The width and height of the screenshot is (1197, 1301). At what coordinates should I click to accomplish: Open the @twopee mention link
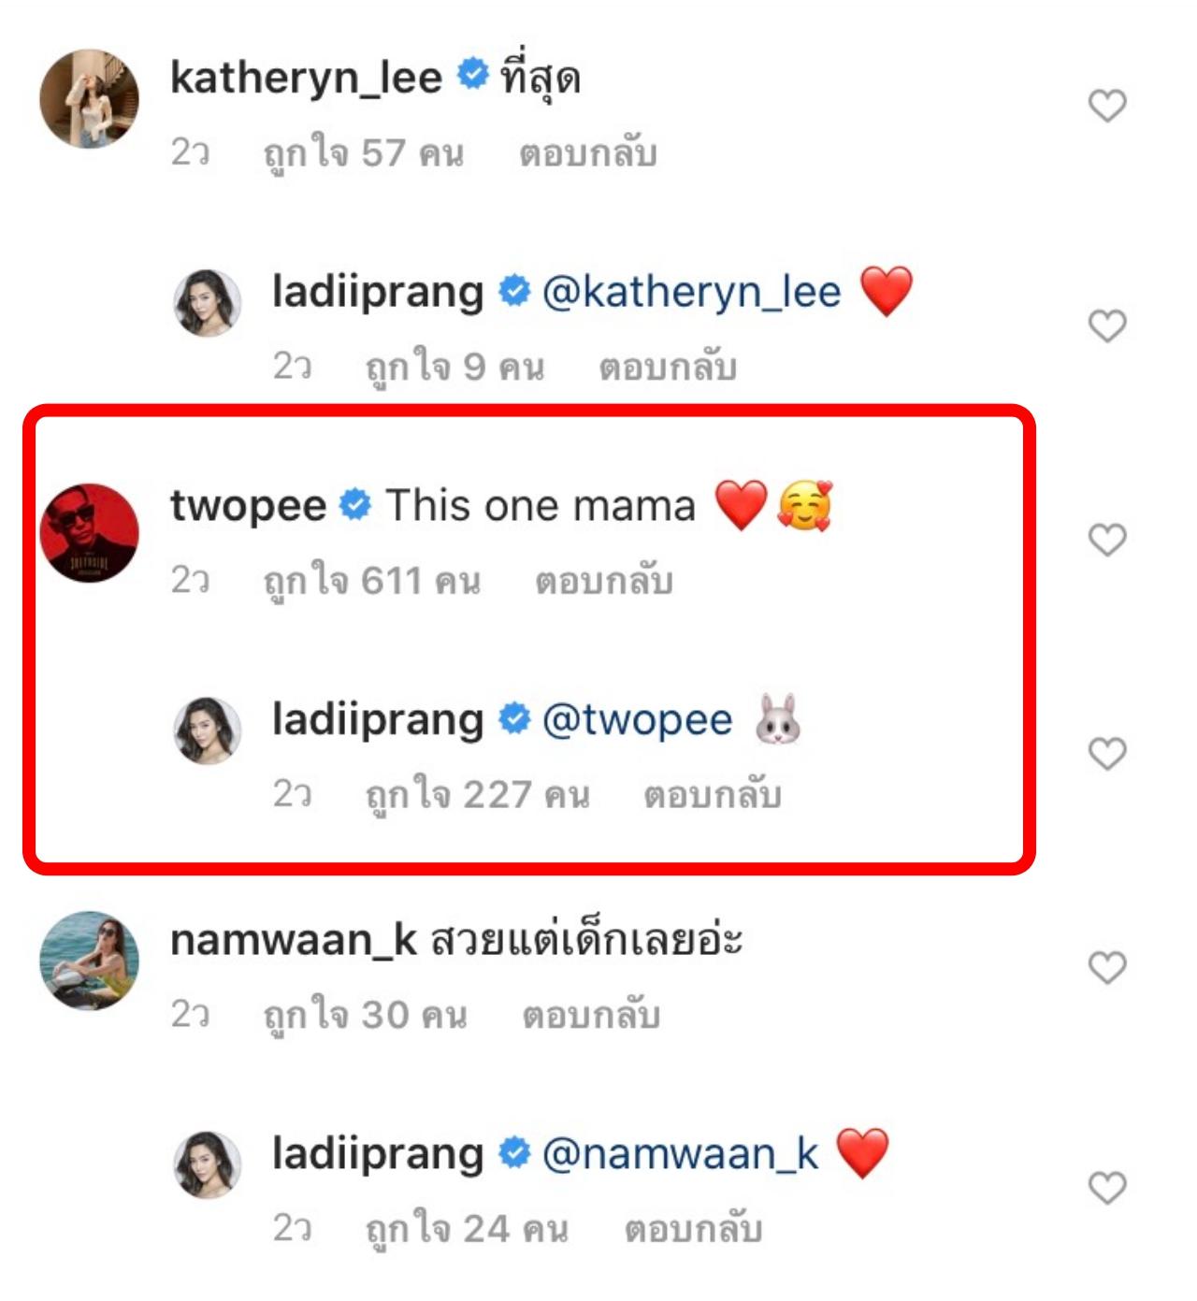pyautogui.click(x=637, y=720)
